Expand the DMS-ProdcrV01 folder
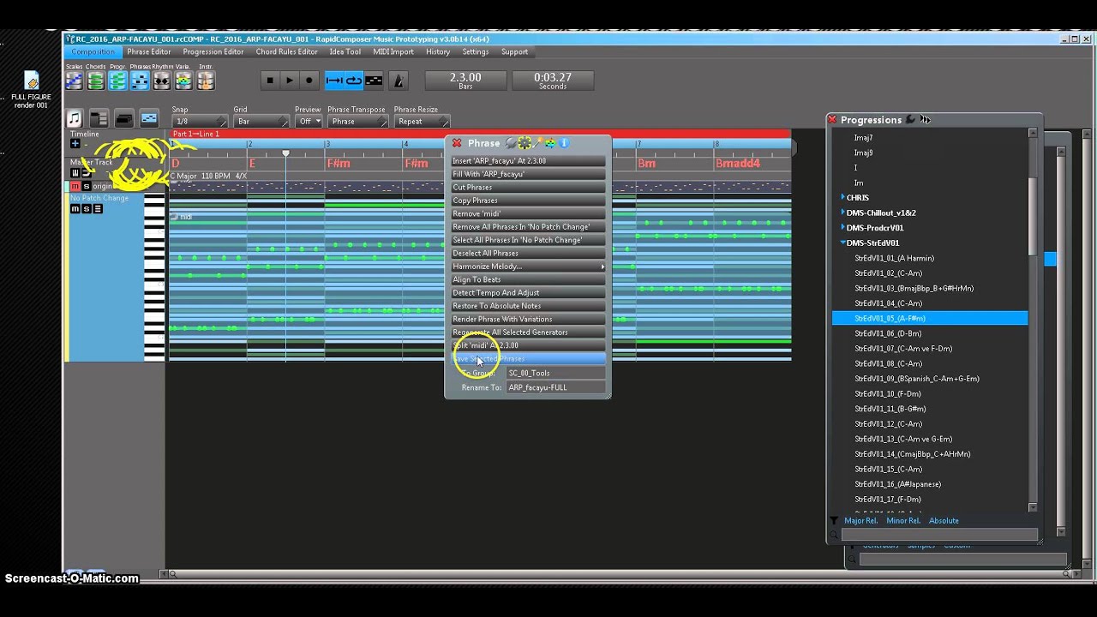This screenshot has height=617, width=1097. point(842,228)
